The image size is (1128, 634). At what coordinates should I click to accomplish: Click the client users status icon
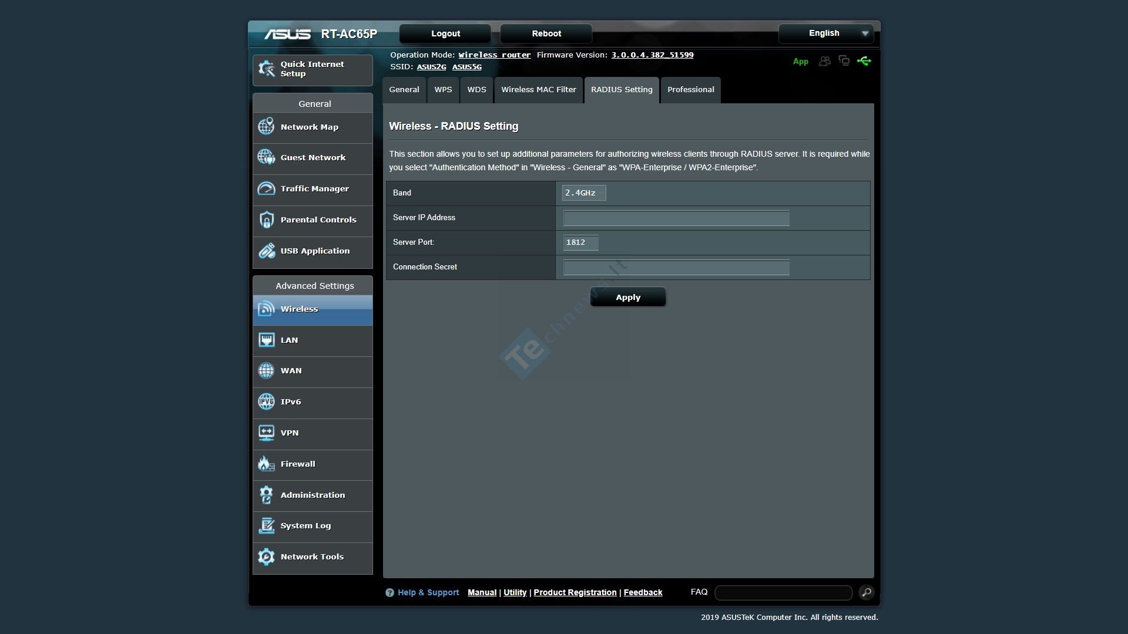pos(825,61)
